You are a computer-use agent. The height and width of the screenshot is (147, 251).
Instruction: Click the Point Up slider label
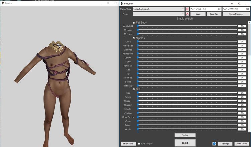[128, 78]
